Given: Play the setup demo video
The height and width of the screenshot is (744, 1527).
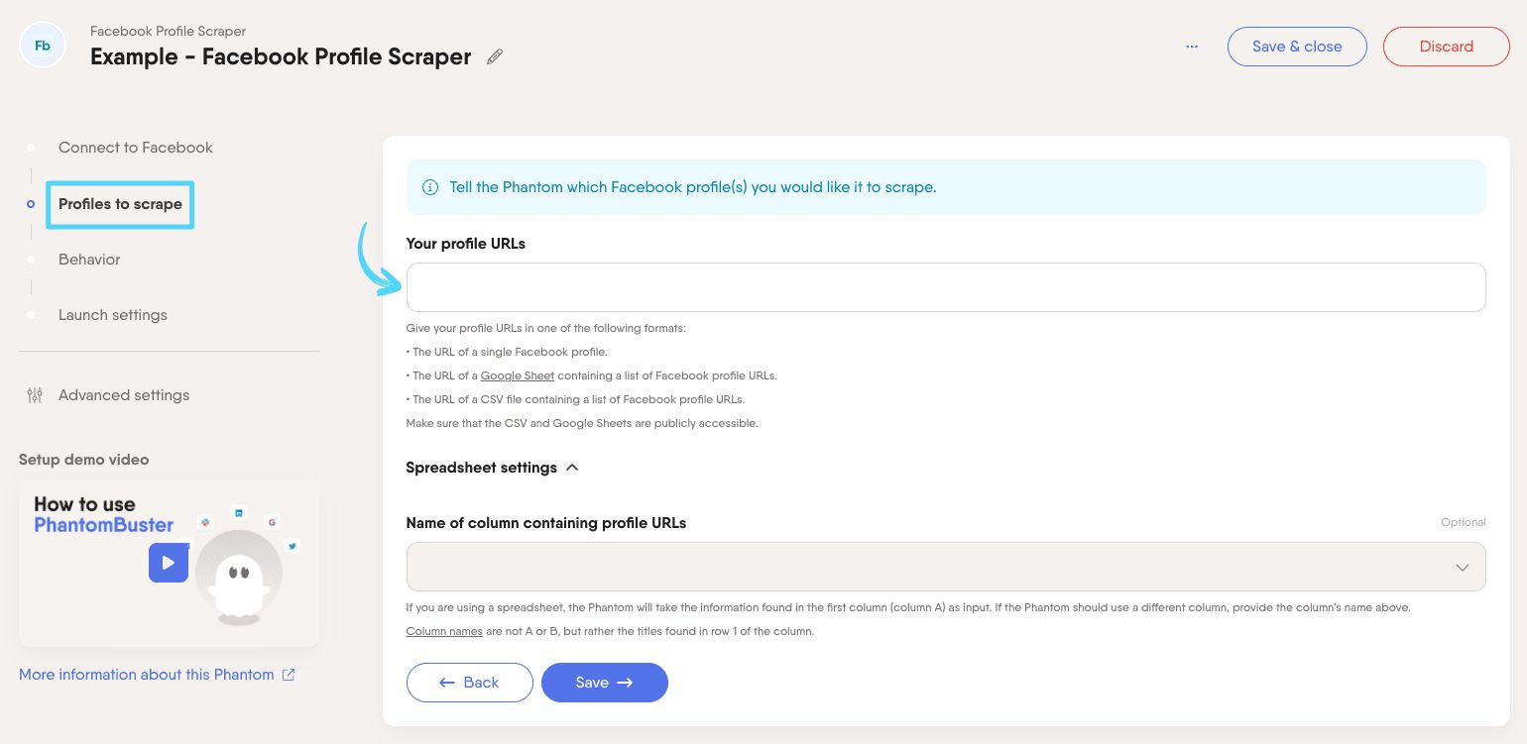Looking at the screenshot, I should click(169, 563).
